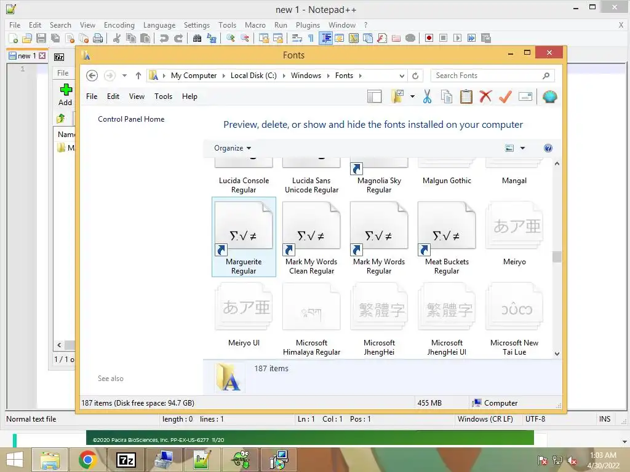
Task: Click Find binoculars icon in Notepad++
Action: 197,38
